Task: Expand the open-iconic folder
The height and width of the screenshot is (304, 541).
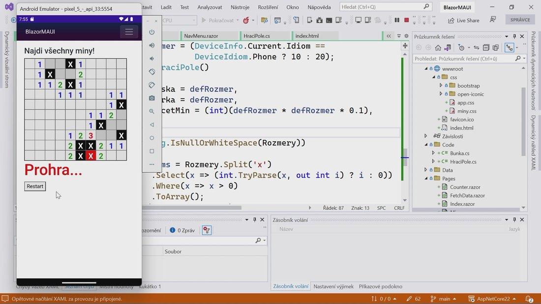Action: coord(441,94)
